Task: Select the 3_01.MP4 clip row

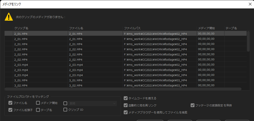Action: pos(40,80)
